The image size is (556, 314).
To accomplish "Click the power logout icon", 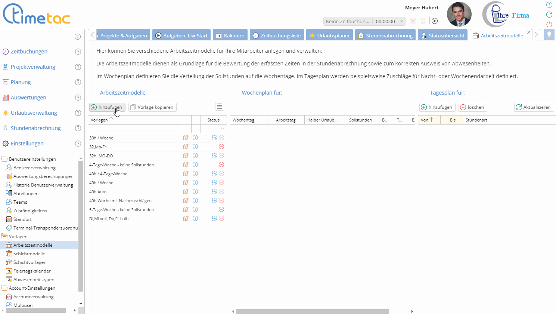I will tap(549, 24).
